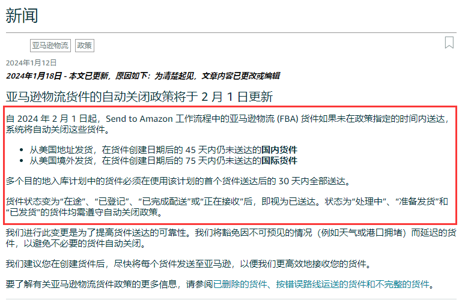Click the 新闻 page heading
This screenshot has height=303, width=468.
click(22, 16)
